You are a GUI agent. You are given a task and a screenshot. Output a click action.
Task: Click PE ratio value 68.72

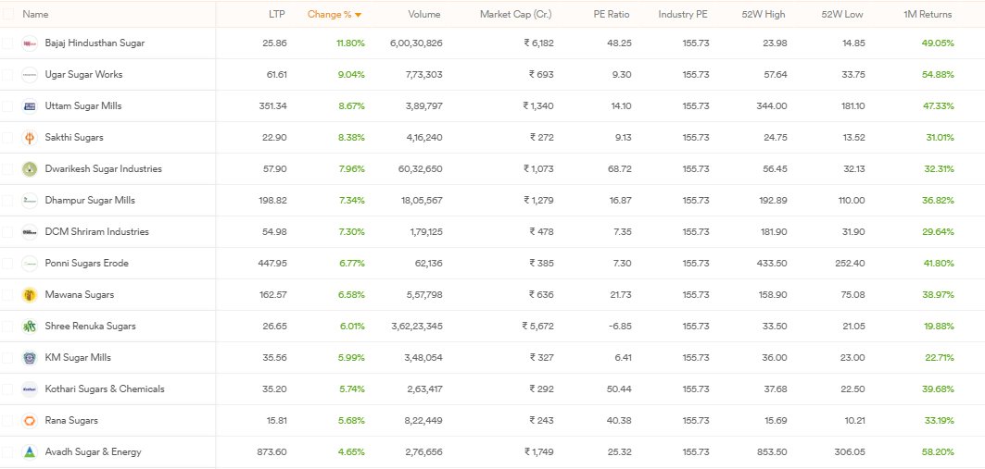click(x=621, y=168)
